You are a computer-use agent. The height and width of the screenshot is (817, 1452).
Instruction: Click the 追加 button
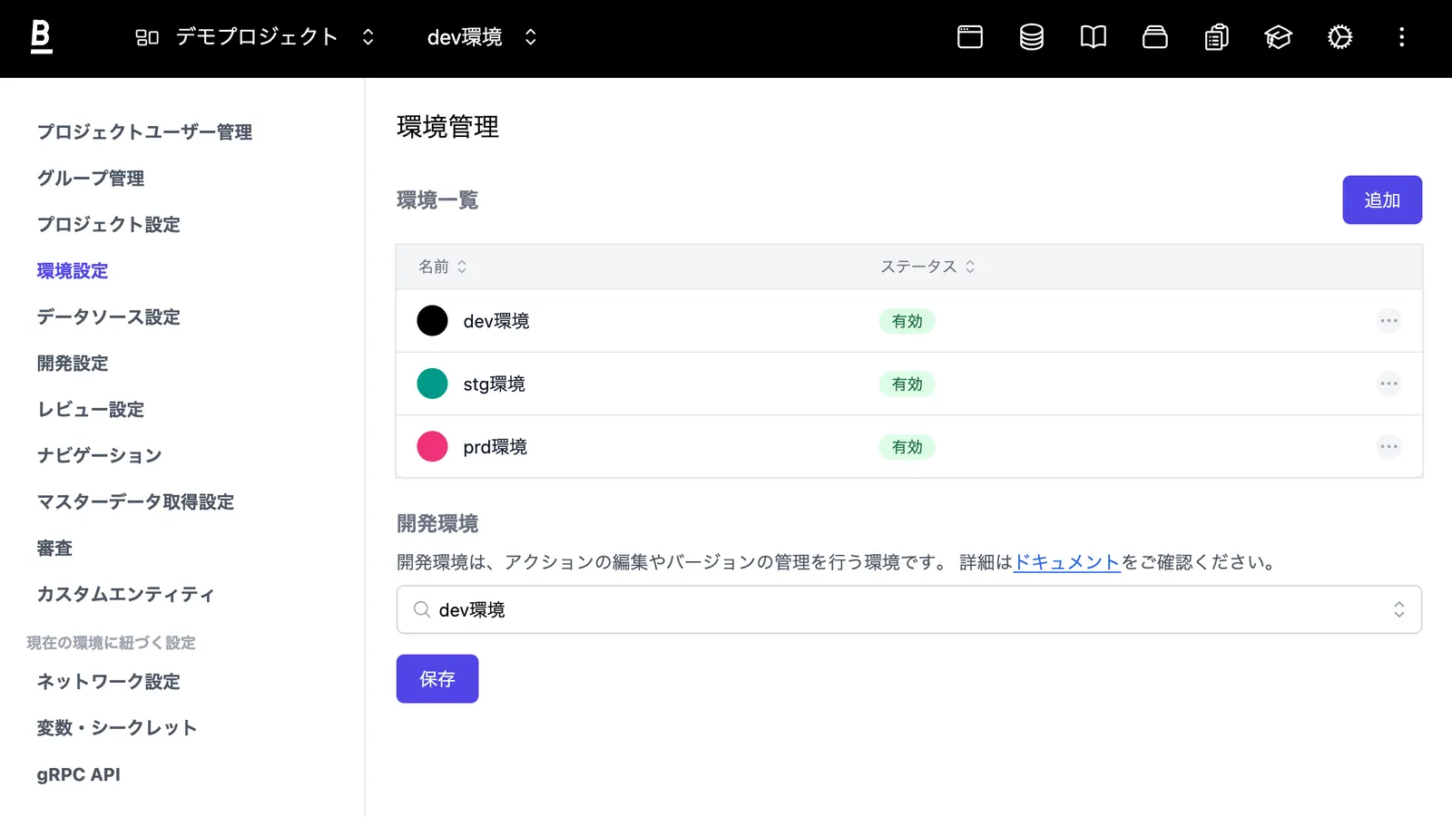[1382, 199]
